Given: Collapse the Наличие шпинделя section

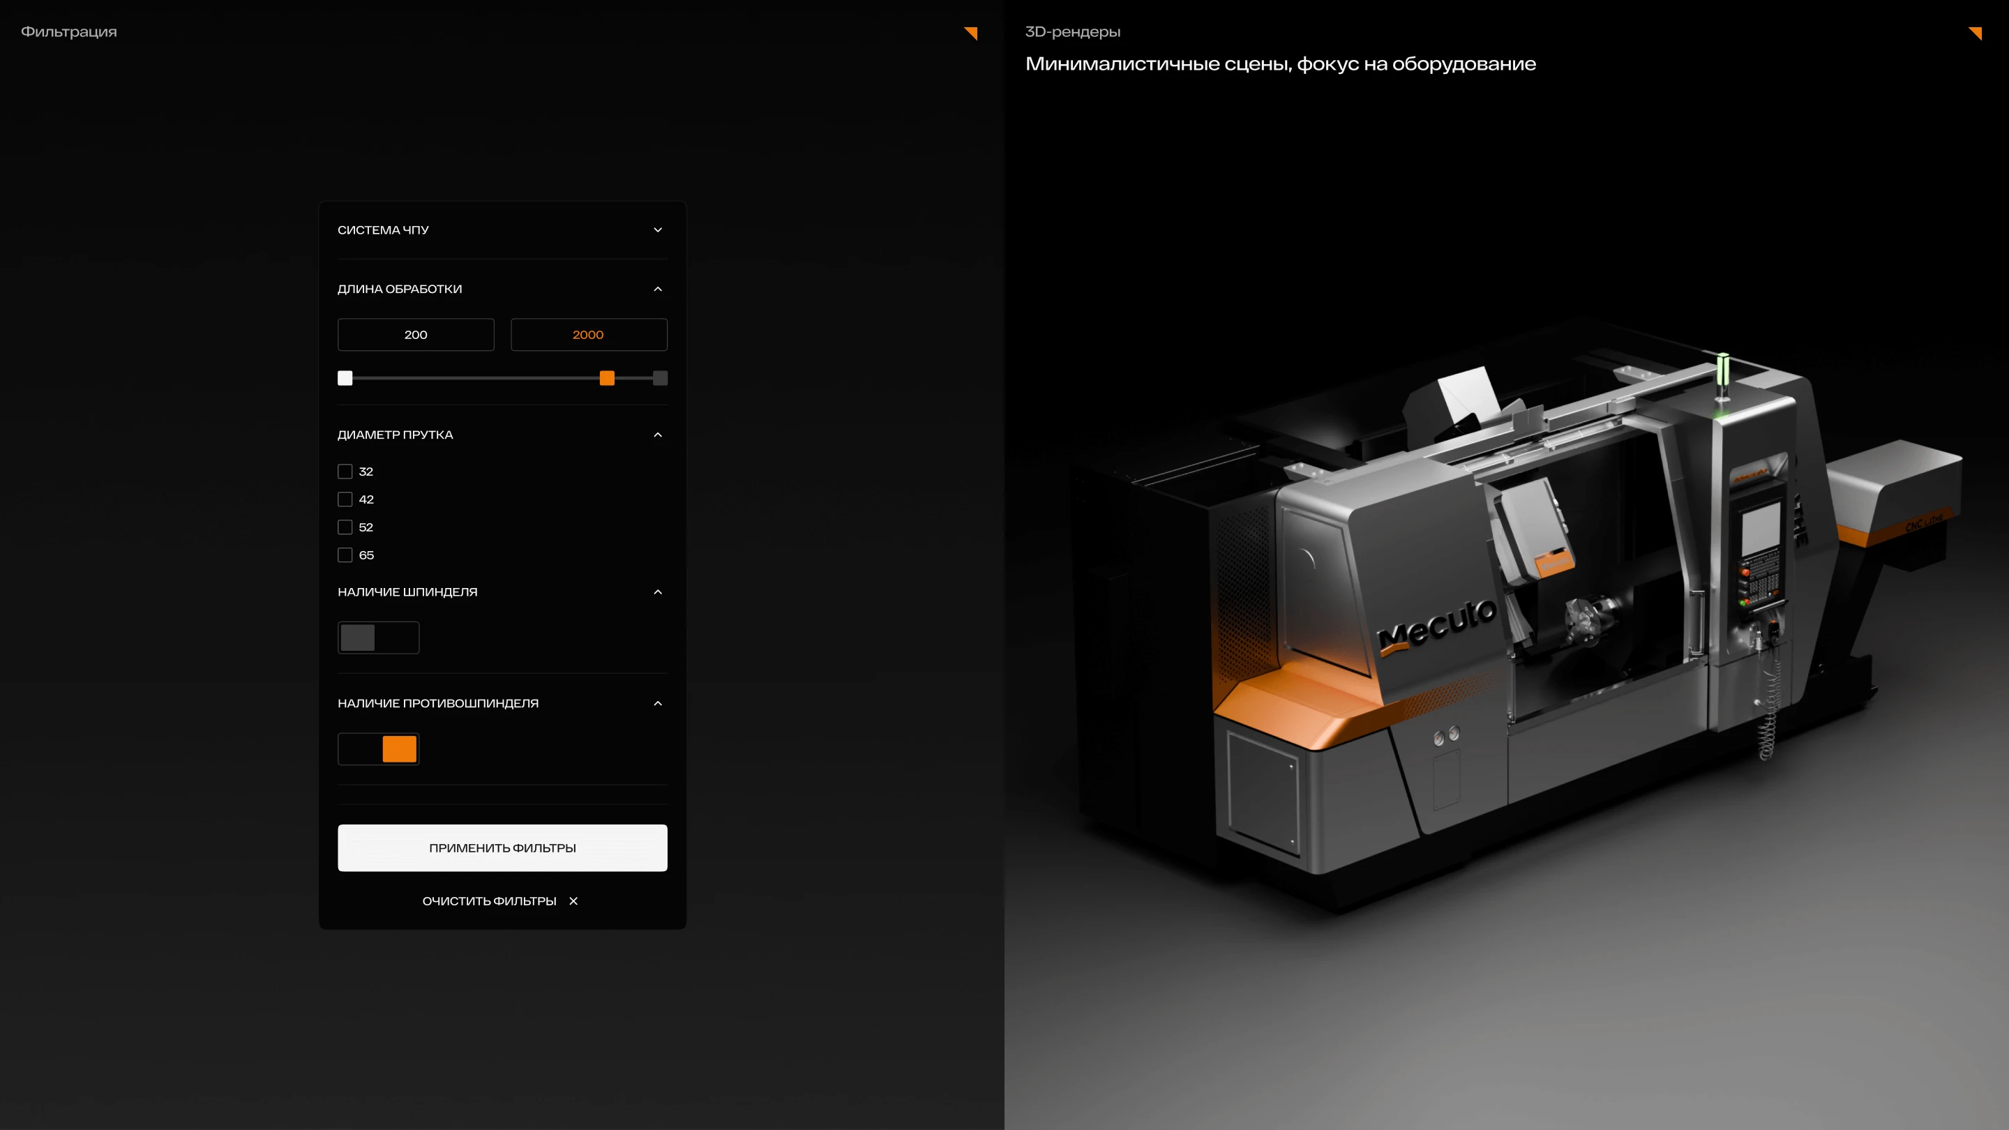Looking at the screenshot, I should point(657,593).
